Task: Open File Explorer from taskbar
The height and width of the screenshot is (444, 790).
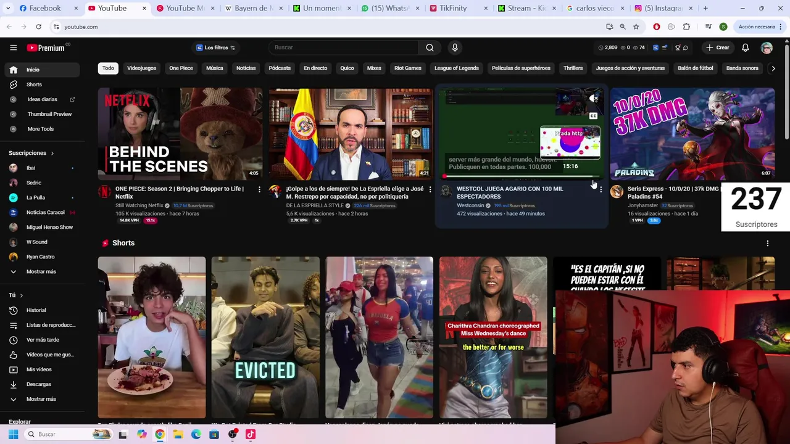Action: (178, 434)
